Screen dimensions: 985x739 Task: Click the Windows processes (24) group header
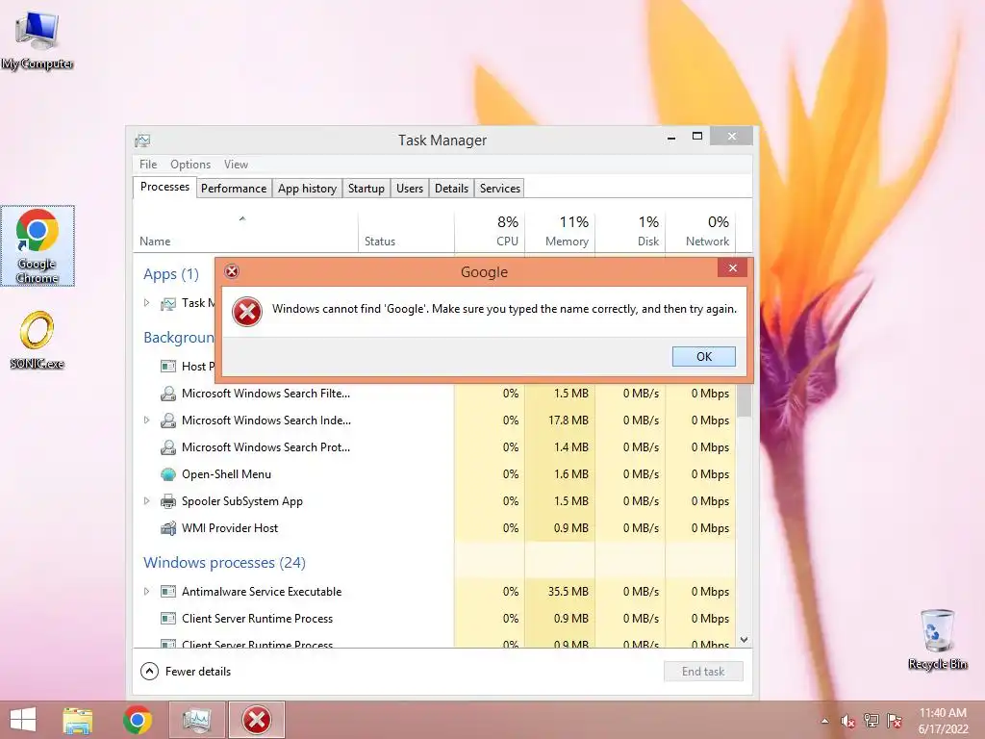click(x=224, y=562)
